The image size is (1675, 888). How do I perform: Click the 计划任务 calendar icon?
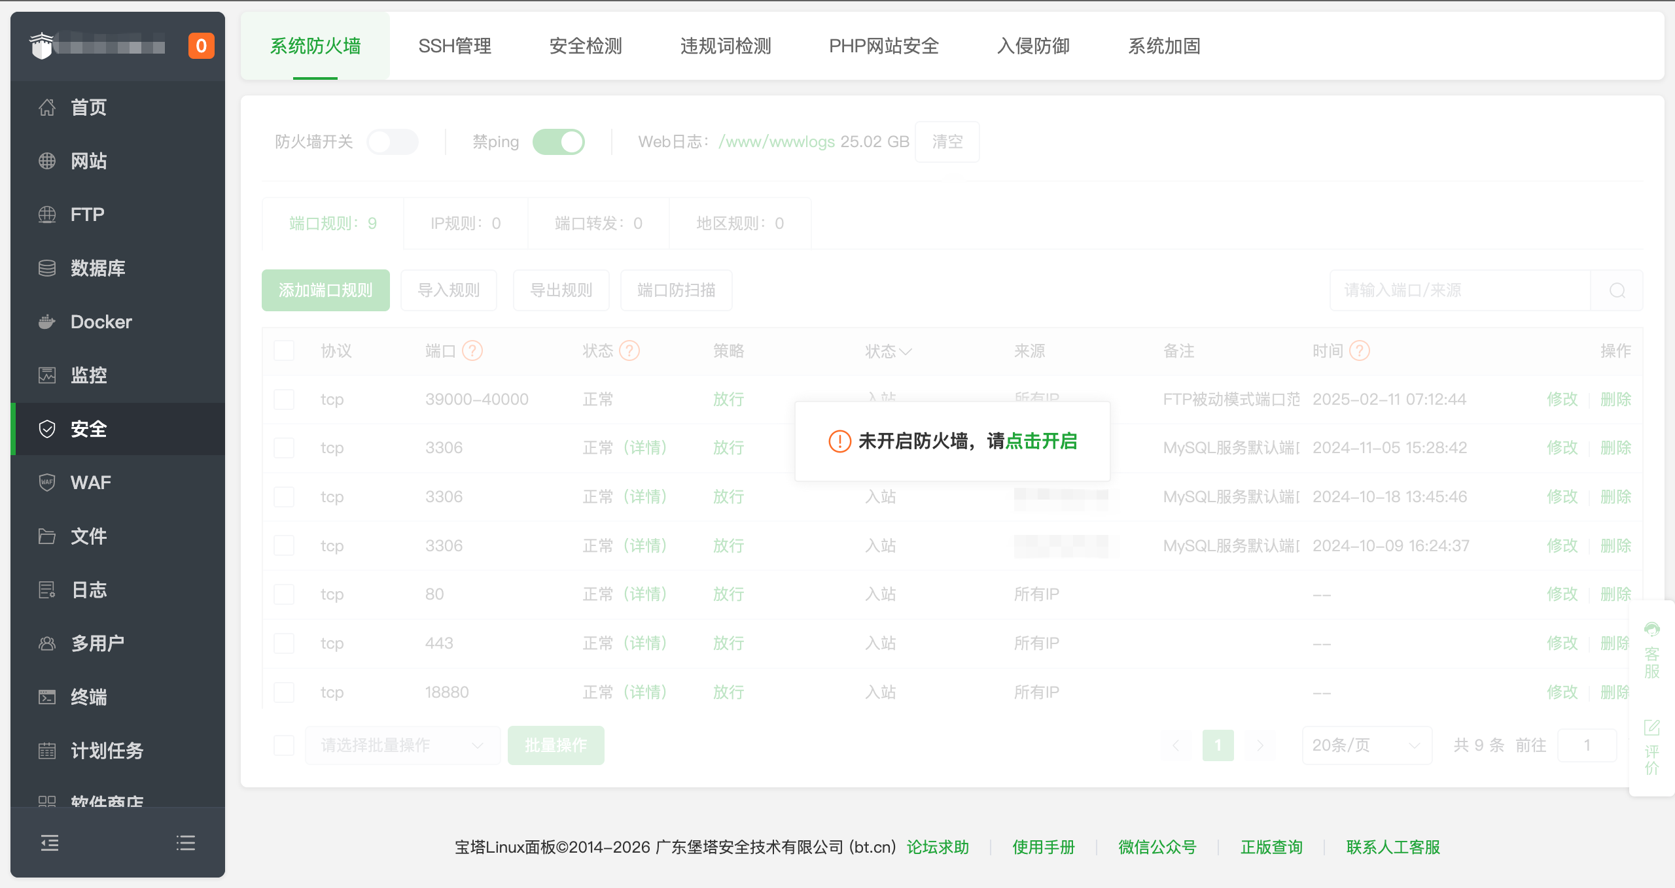tap(47, 751)
